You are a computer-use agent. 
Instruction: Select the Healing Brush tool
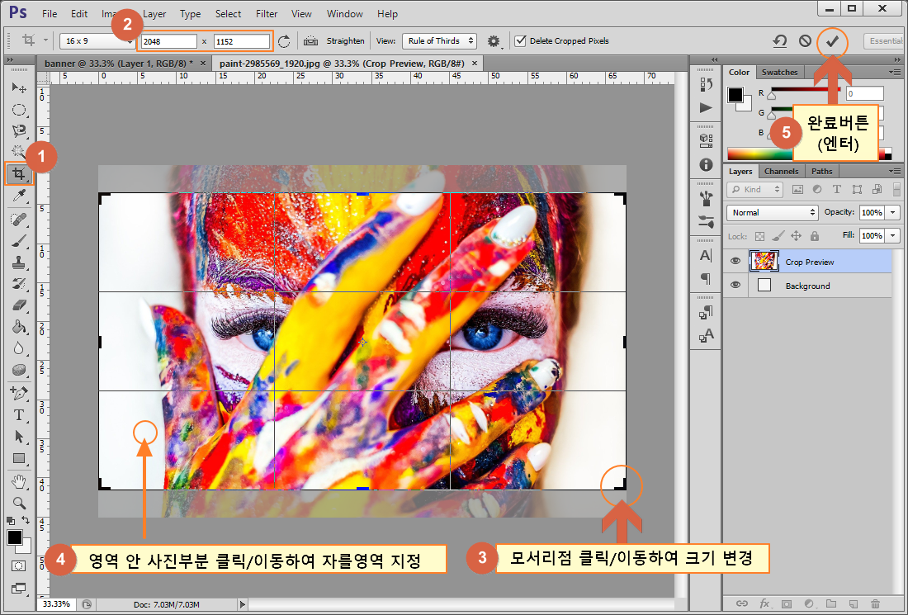[x=18, y=220]
